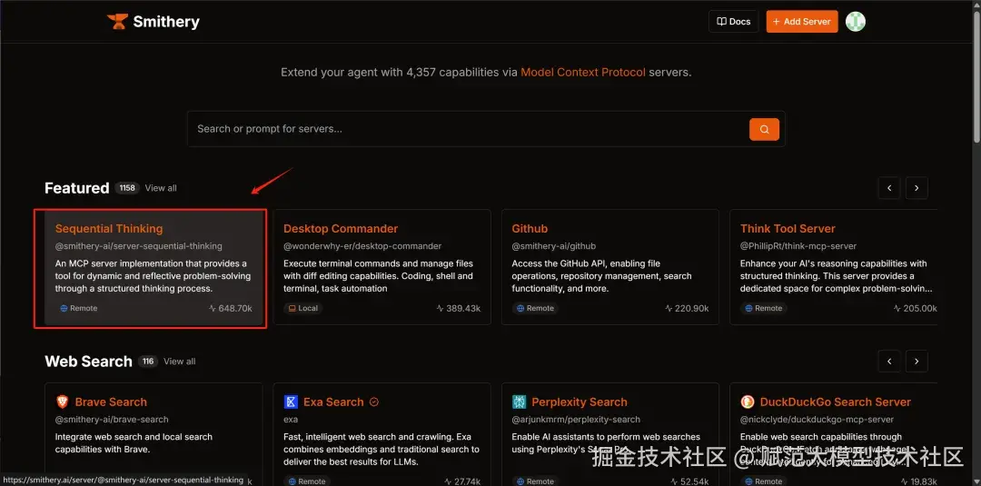Click @nickclyde/duckduckgo-mcp-server handle
981x486 pixels.
pos(819,419)
